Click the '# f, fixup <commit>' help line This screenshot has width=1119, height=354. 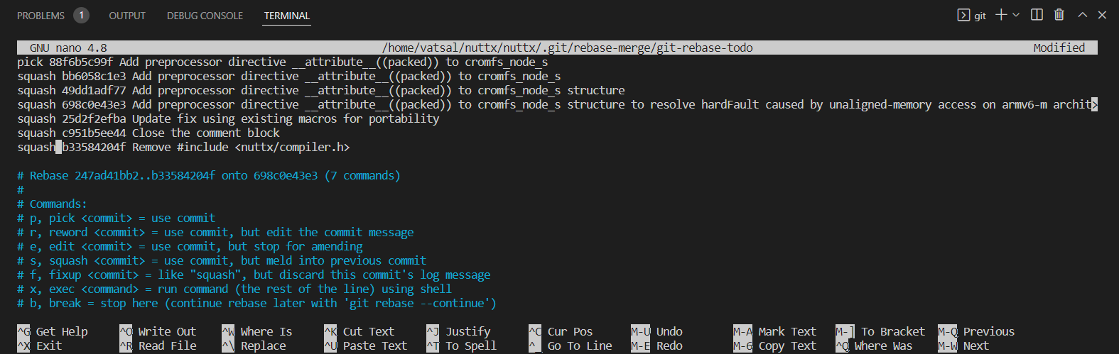(254, 275)
